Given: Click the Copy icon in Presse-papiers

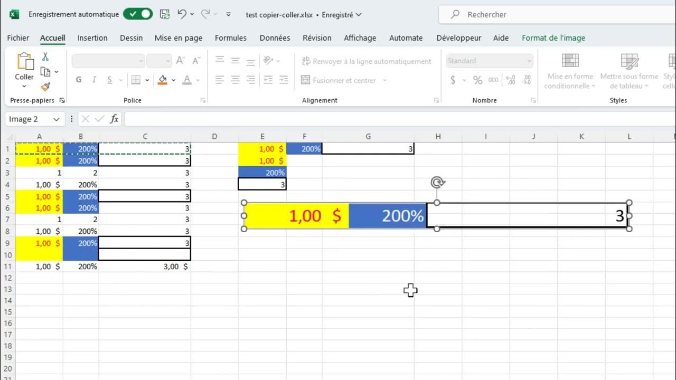Looking at the screenshot, I should pyautogui.click(x=45, y=72).
